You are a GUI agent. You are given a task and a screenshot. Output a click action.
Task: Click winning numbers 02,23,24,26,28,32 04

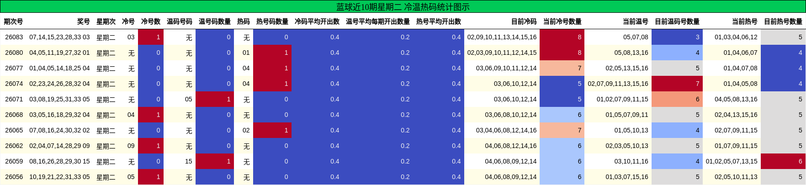pyautogui.click(x=59, y=84)
